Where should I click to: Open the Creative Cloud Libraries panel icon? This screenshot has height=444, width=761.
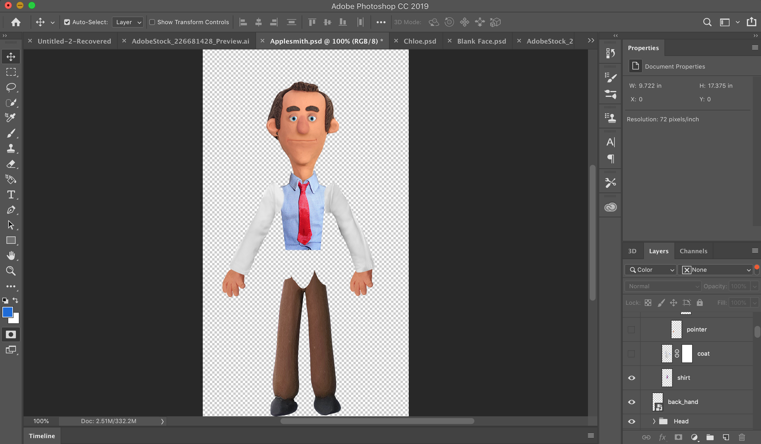tap(610, 207)
